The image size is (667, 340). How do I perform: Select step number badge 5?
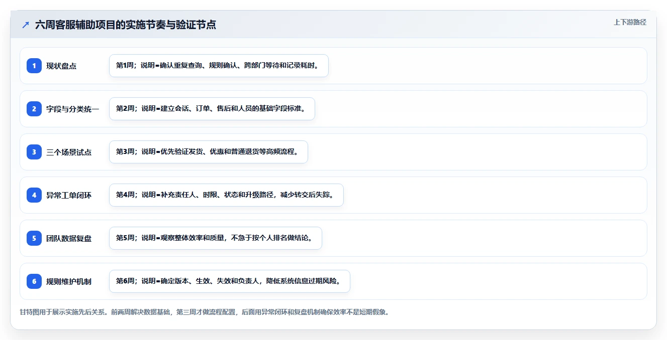point(34,238)
